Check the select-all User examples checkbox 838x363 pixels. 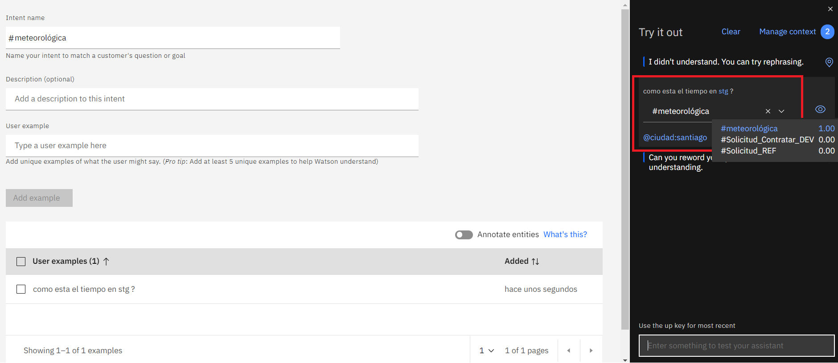point(21,262)
